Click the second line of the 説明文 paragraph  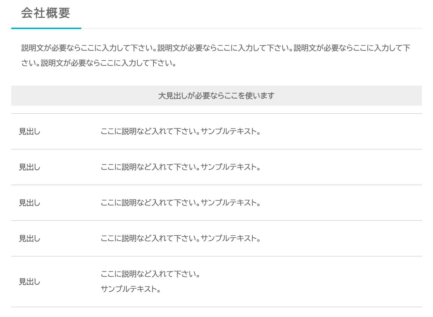point(98,63)
